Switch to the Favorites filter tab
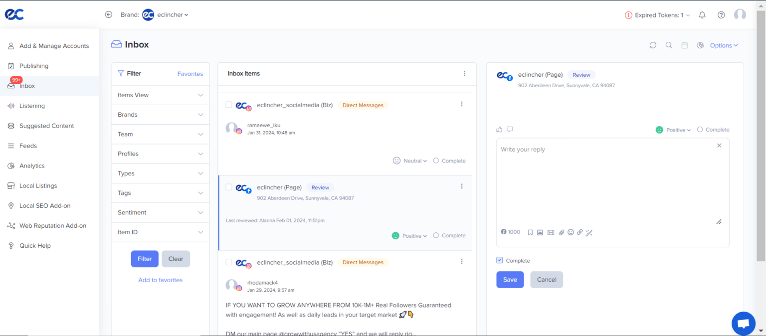766x336 pixels. point(190,73)
